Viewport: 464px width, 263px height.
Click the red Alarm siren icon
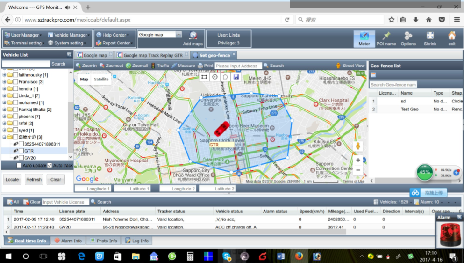coord(450,234)
